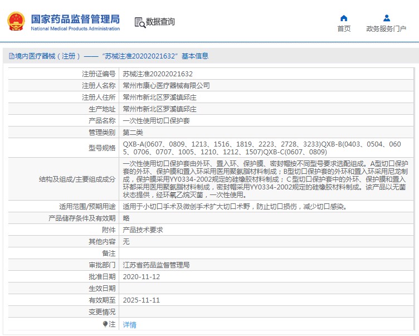The width and height of the screenshot is (419, 336).
Task: Open the 首页 home link
Action: [344, 28]
